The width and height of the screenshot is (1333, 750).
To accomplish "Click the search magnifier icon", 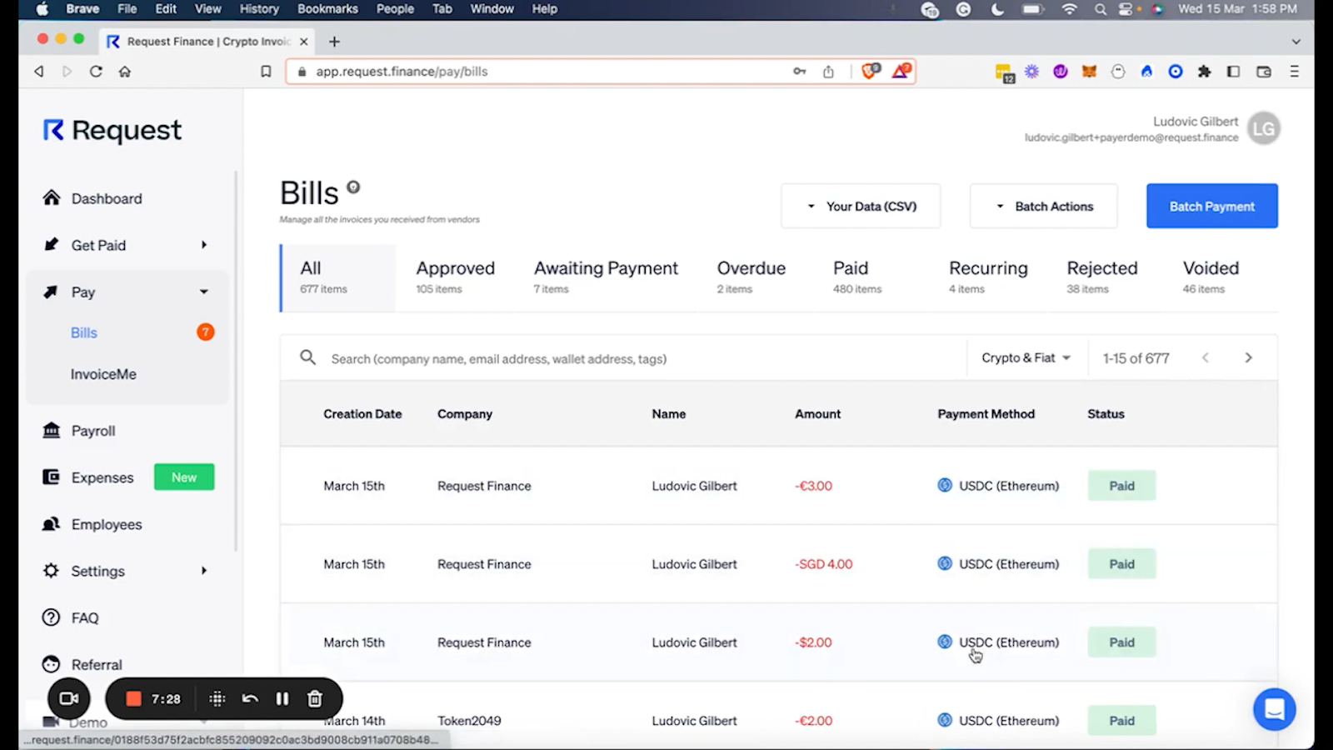I will pos(308,357).
